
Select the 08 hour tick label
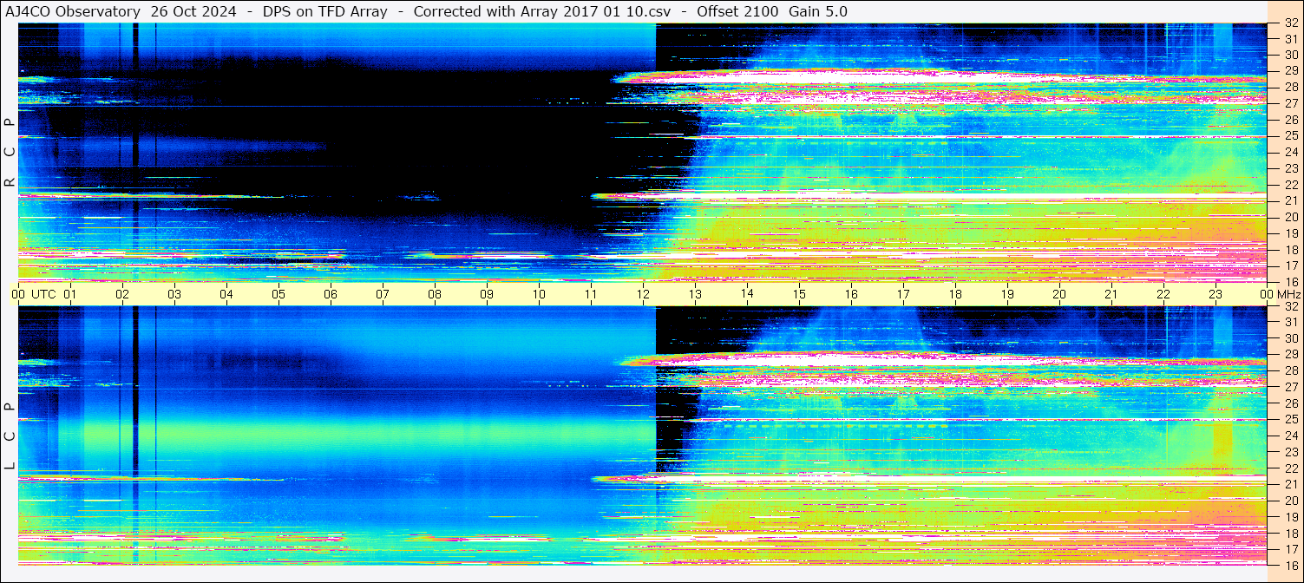[x=435, y=294]
